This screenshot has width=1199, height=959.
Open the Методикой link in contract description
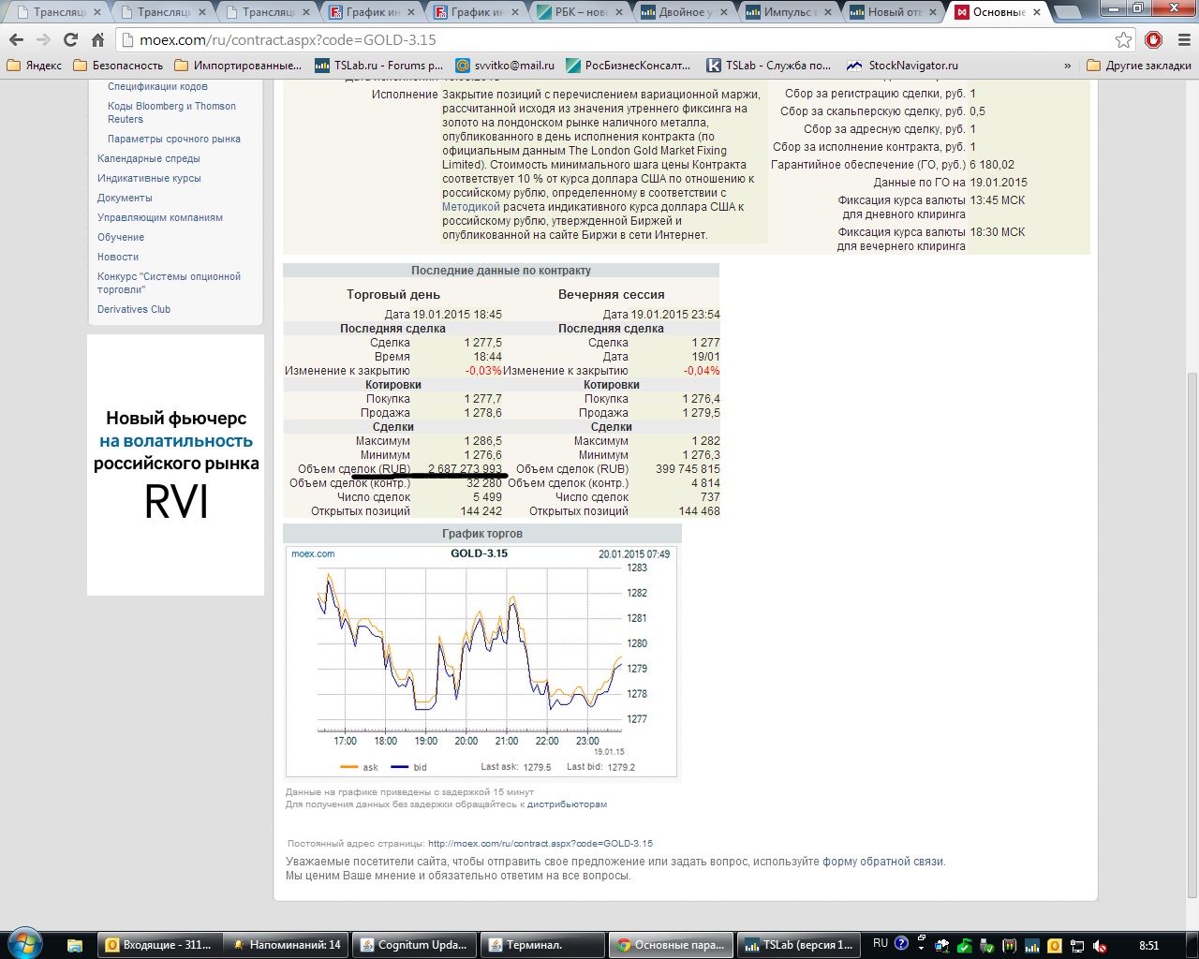[x=471, y=207]
